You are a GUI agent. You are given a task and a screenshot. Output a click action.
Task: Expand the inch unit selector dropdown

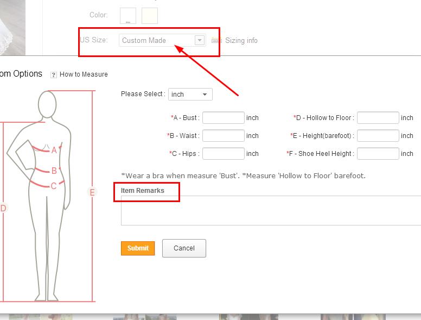point(190,95)
